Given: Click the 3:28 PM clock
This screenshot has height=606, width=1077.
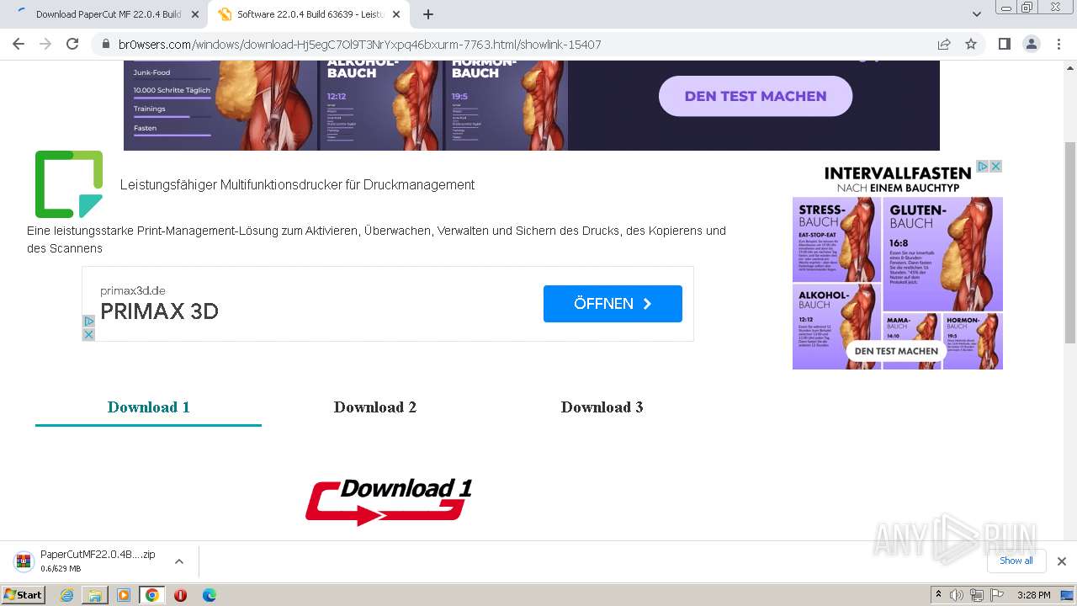Looking at the screenshot, I should 1033,595.
